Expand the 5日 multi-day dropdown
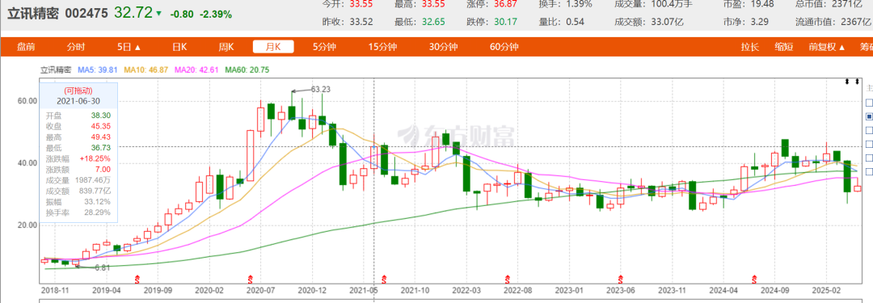873x303 pixels. click(x=129, y=48)
